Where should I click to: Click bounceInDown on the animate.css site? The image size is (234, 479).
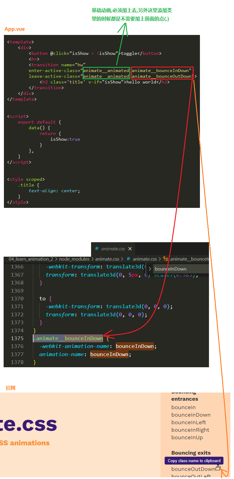pos(191,415)
